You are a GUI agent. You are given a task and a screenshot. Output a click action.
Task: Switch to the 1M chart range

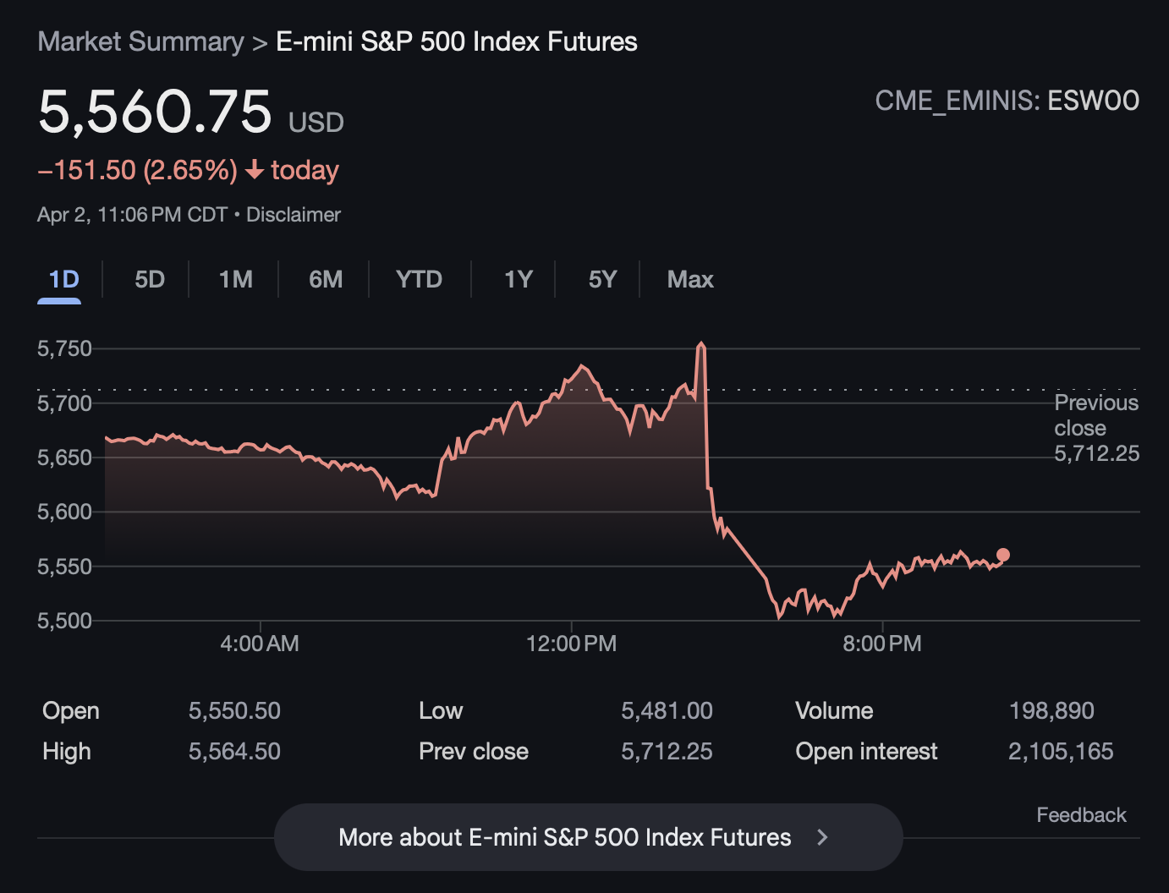pos(235,279)
